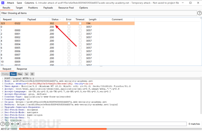Open the Columns menu
The width and height of the screenshot is (202, 131).
click(29, 3)
